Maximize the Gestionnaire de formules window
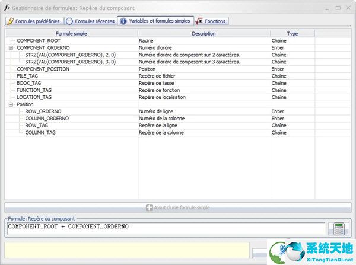The width and height of the screenshot is (356, 265). tap(338, 8)
